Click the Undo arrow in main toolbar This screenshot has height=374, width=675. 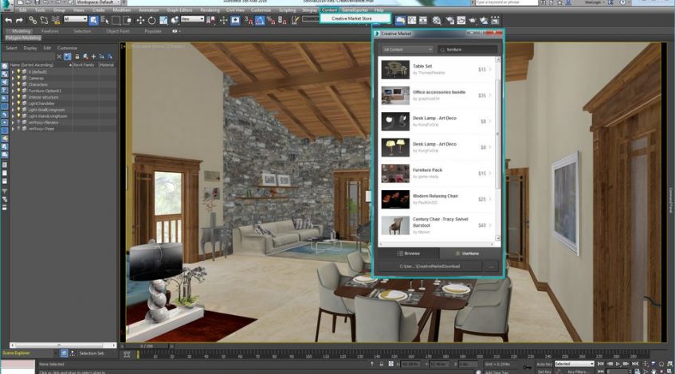(8, 19)
